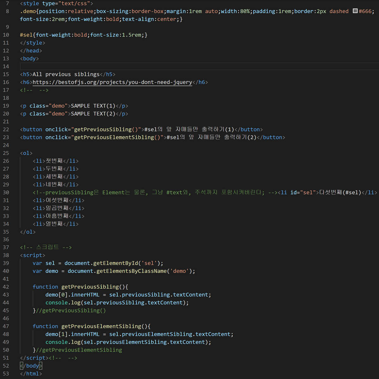Click the #666 color preview swatch

(x=355, y=11)
